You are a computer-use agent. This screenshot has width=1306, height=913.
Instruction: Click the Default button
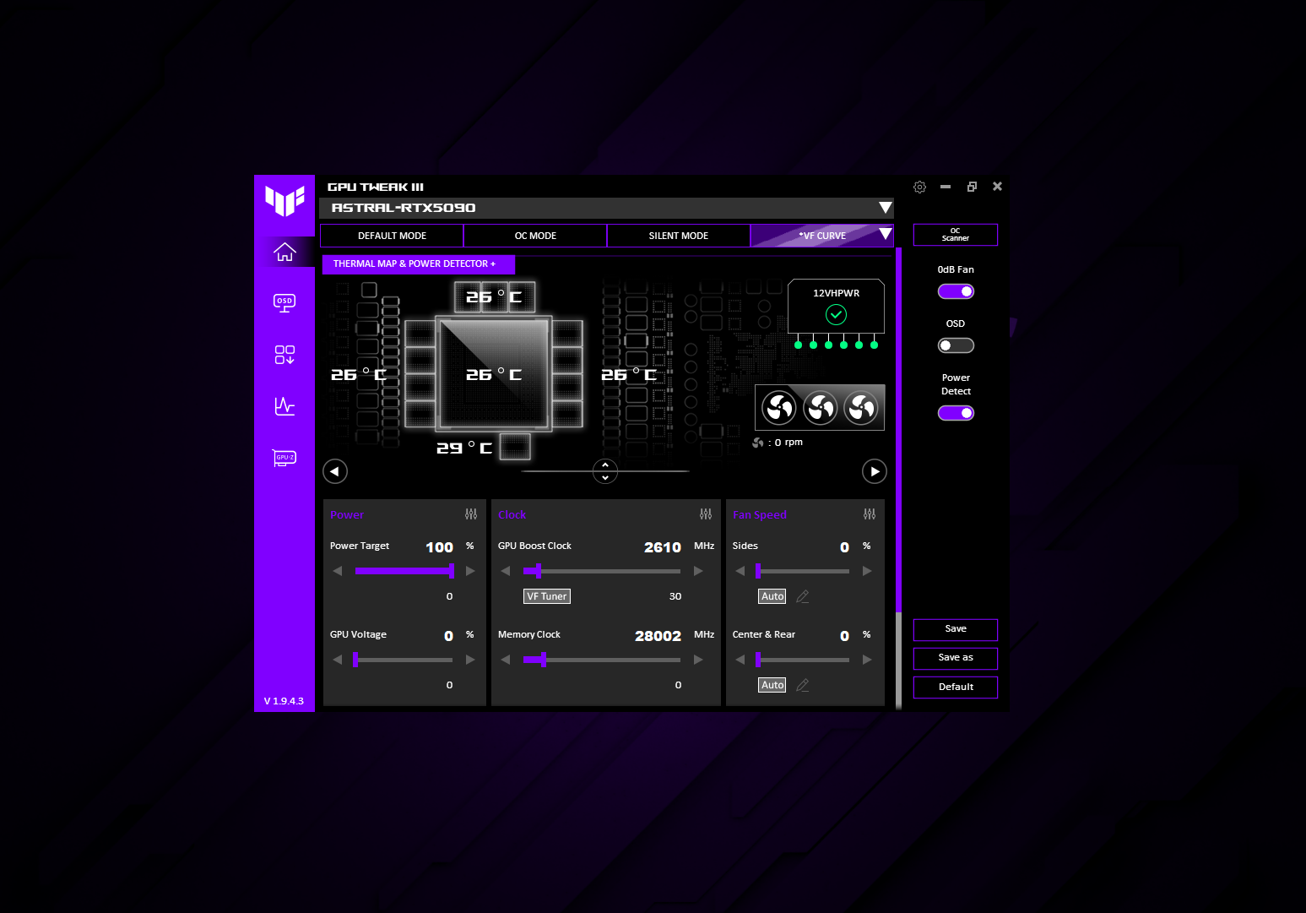coord(956,687)
